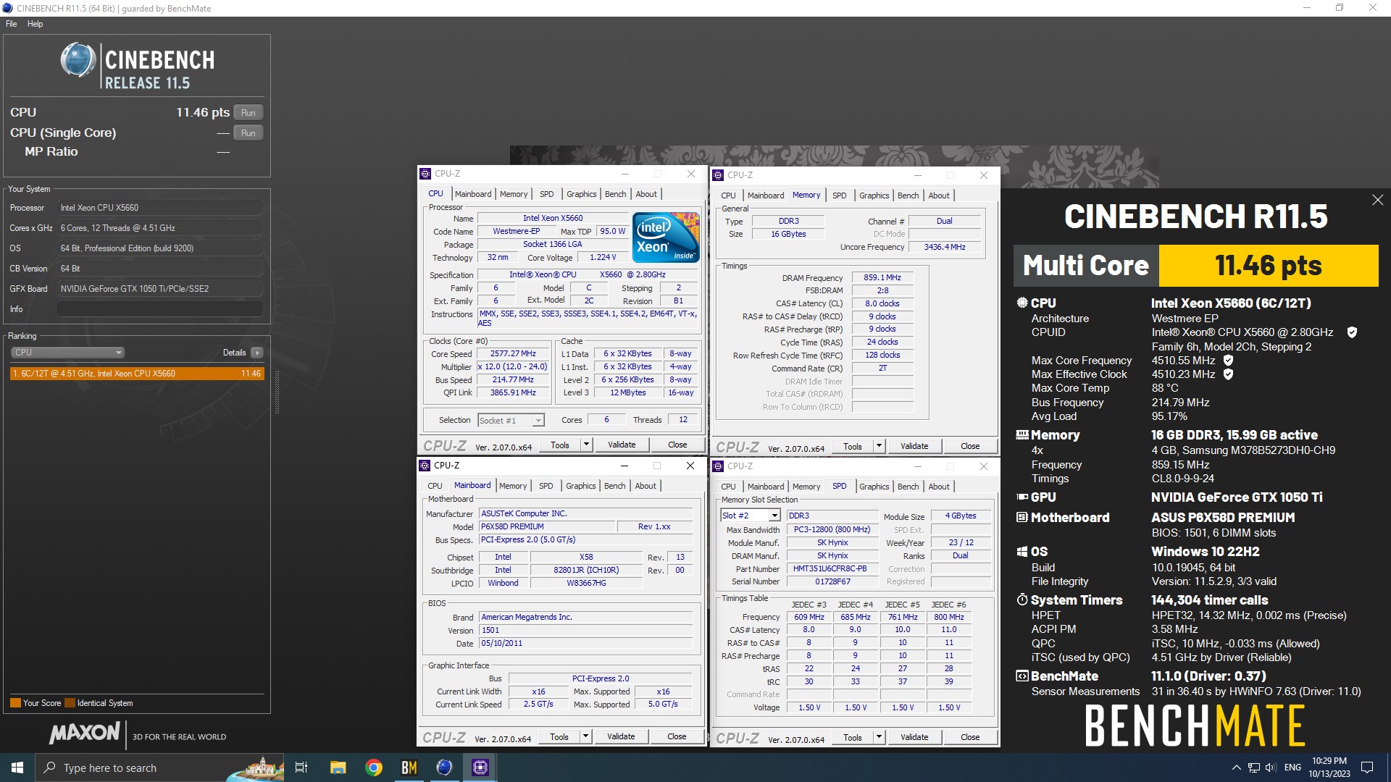Viewport: 1391px width, 782px height.
Task: Click the taskbar search box
Action: tap(159, 768)
